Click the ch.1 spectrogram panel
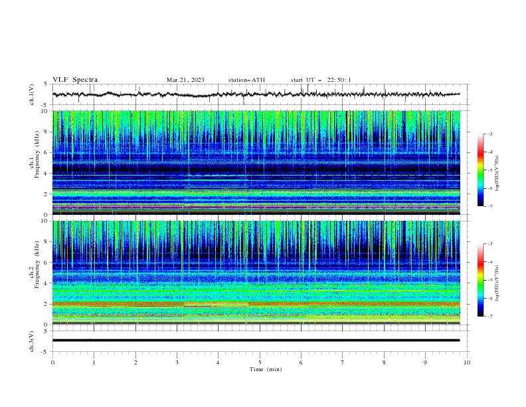Screen dimensions: 526x407 (x=256, y=162)
